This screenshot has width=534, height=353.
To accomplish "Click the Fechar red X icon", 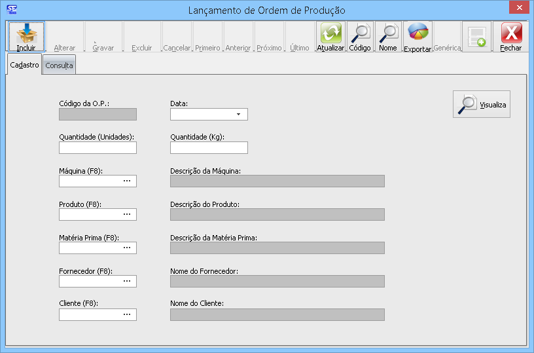I will pos(511,33).
